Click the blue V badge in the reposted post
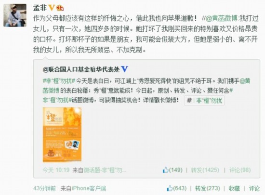This screenshot has height=195, width=265. [x=125, y=69]
